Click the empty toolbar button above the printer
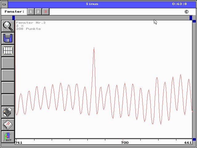 coord(8,100)
